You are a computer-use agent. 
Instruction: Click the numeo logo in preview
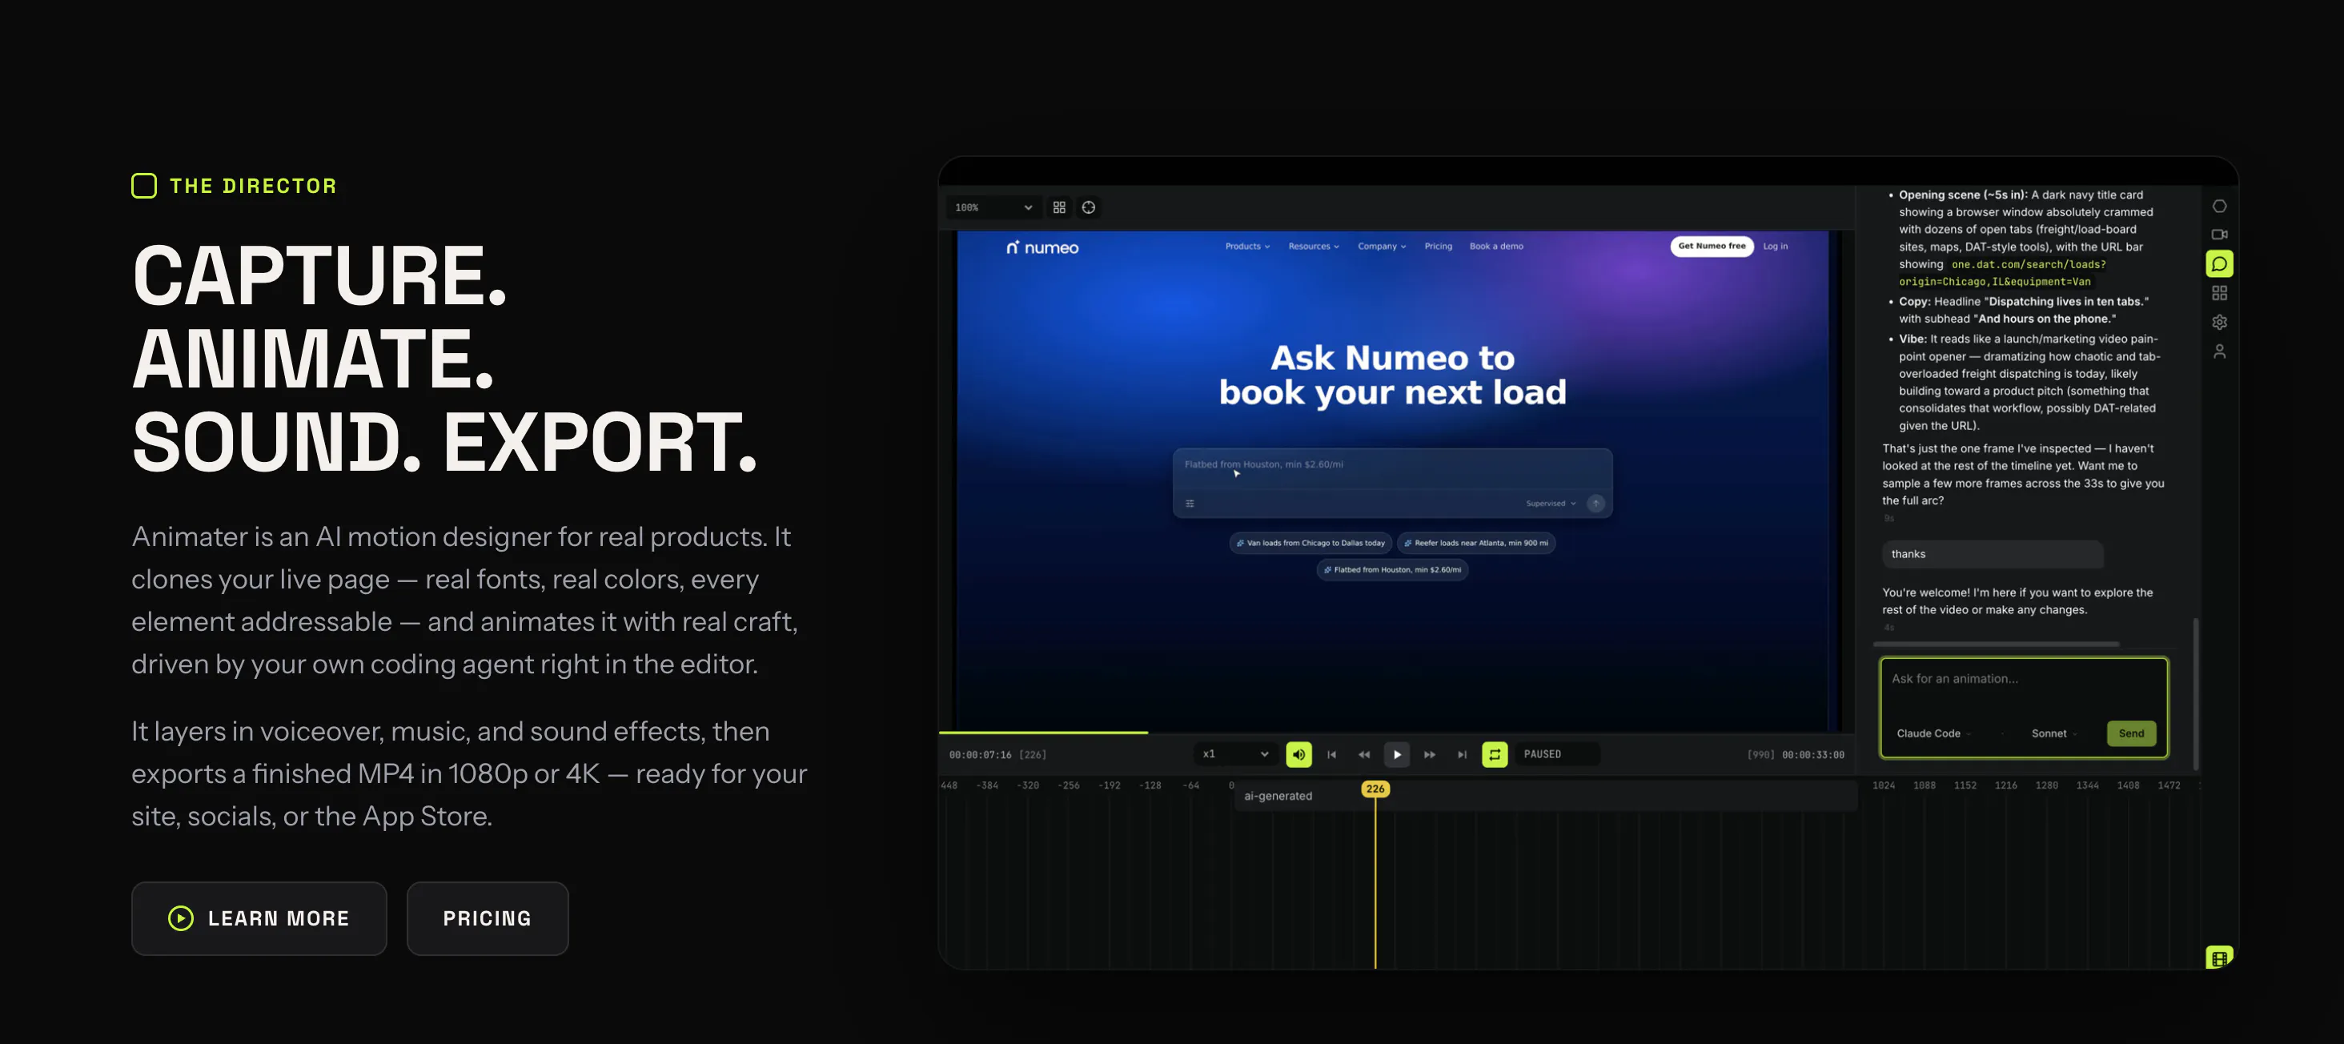pos(1042,247)
